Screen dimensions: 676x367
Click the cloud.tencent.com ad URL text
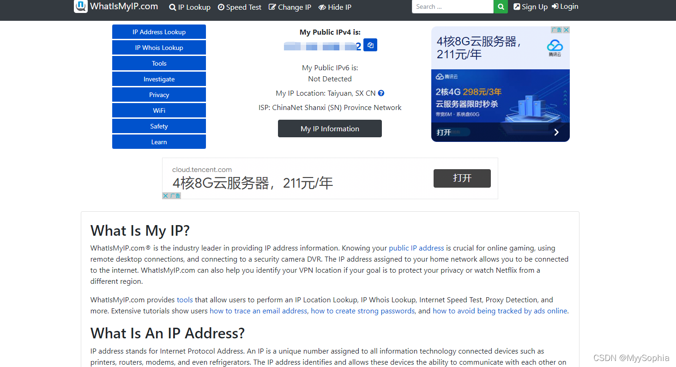point(202,170)
